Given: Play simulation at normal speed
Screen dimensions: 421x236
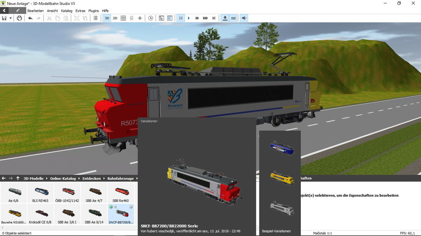Looking at the screenshot, I should tap(189, 18).
